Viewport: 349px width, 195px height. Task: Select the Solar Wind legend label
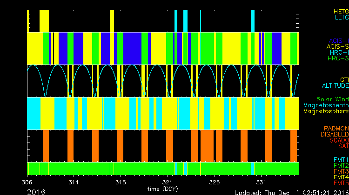tap(332, 99)
